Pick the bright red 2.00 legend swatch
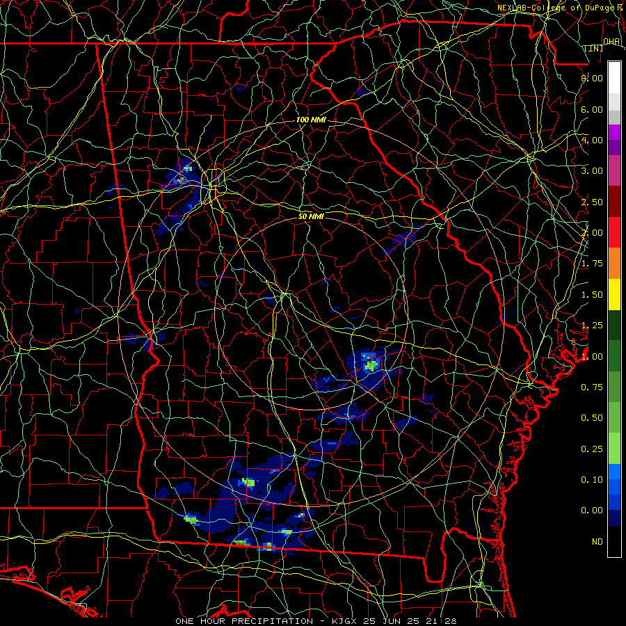Viewport: 626px width, 626px height. 614,232
